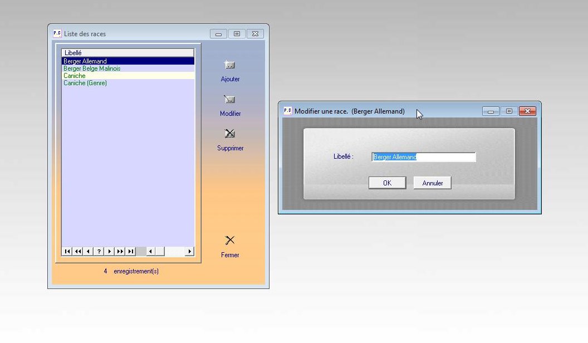The image size is (588, 343).
Task: Click the Fermer X icon
Action: pos(229,241)
